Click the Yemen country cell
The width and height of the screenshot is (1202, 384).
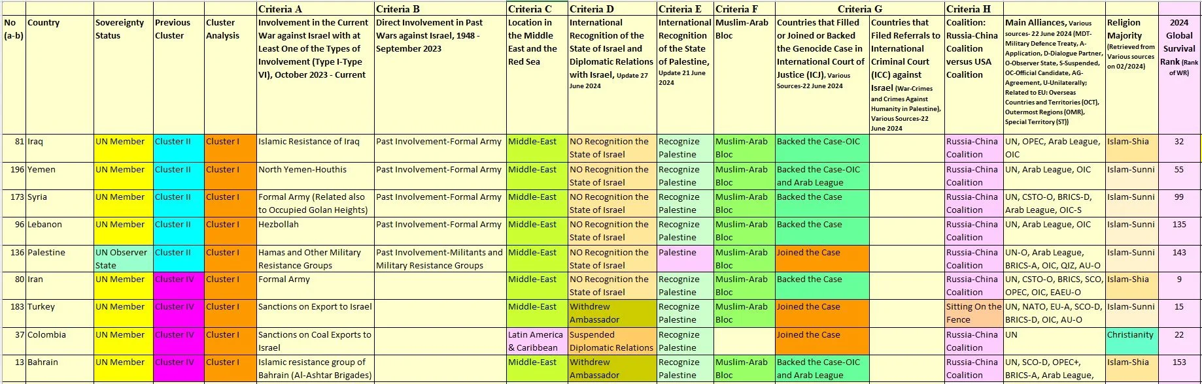60,176
